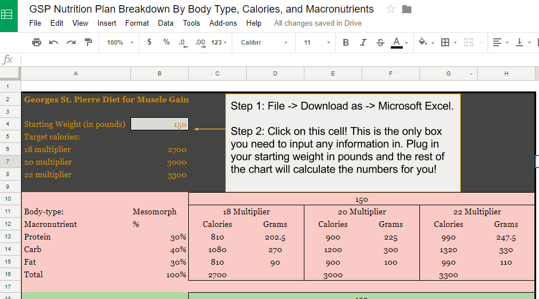Star this spreadsheet document
This screenshot has height=299, width=539.
click(x=390, y=9)
